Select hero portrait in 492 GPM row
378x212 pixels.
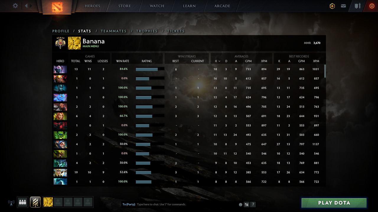(60, 135)
